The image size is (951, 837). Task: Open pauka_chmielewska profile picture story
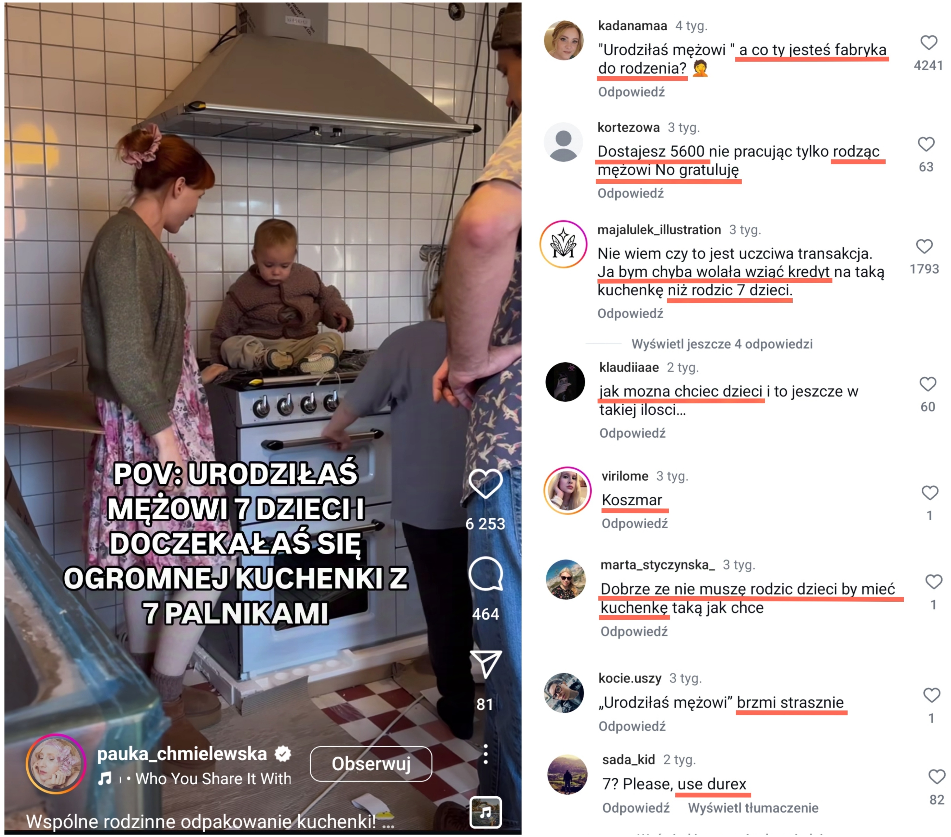[x=56, y=764]
